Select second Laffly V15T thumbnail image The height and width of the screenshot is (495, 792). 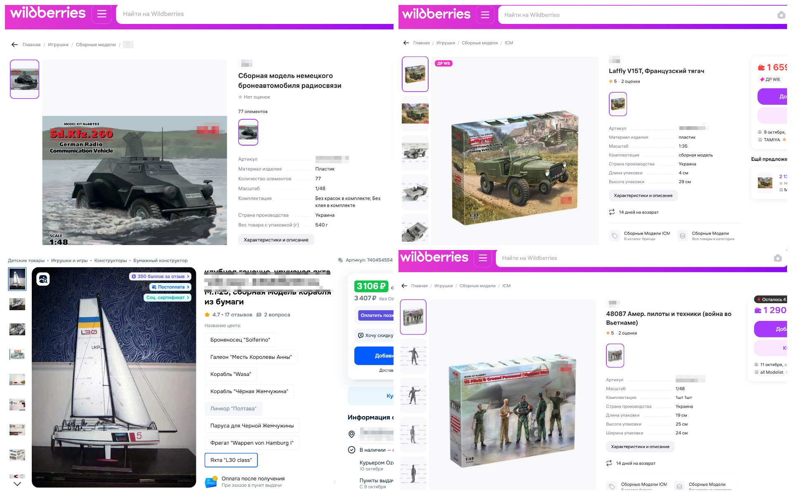point(415,113)
